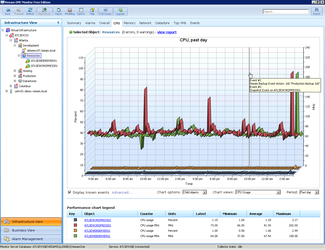Expand the Production tree node
Screen dimensions: 325x250
[x=15, y=76]
